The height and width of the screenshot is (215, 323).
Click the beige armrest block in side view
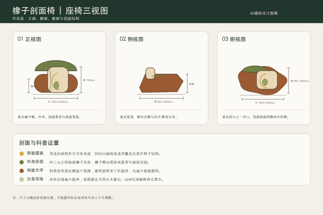[150, 73]
